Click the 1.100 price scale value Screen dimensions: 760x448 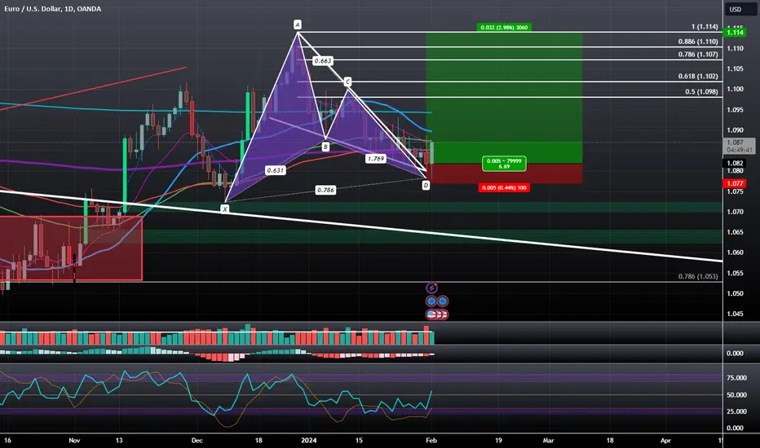coord(735,89)
